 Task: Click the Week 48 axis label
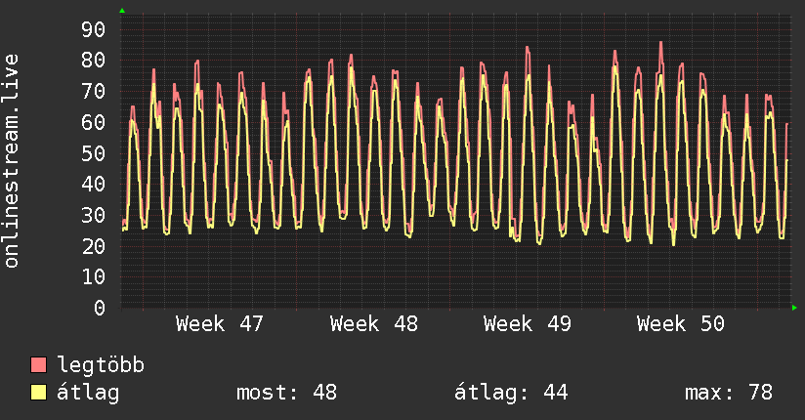click(x=374, y=324)
